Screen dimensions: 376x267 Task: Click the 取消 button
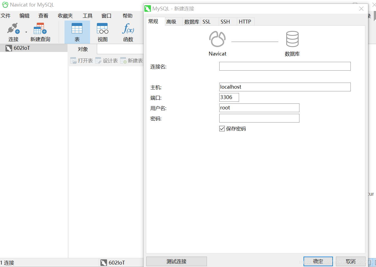(x=351, y=262)
